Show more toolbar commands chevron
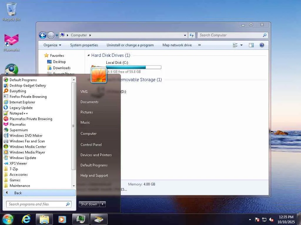The image size is (301, 225). pos(200,45)
